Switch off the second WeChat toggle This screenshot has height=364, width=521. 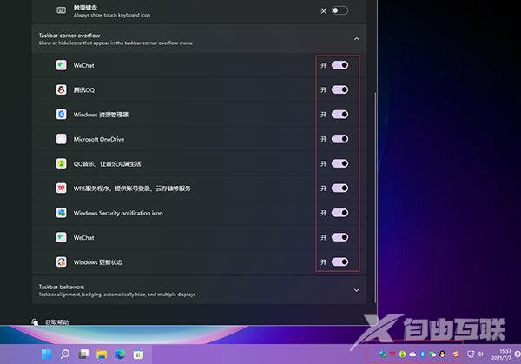click(340, 237)
